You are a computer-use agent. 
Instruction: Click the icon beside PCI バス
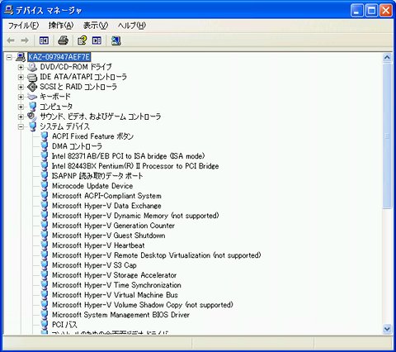point(45,325)
